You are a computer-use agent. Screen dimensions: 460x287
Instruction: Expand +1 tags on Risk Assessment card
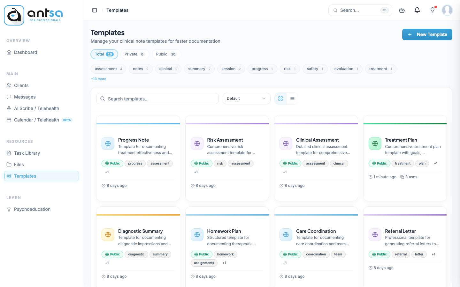point(196,172)
